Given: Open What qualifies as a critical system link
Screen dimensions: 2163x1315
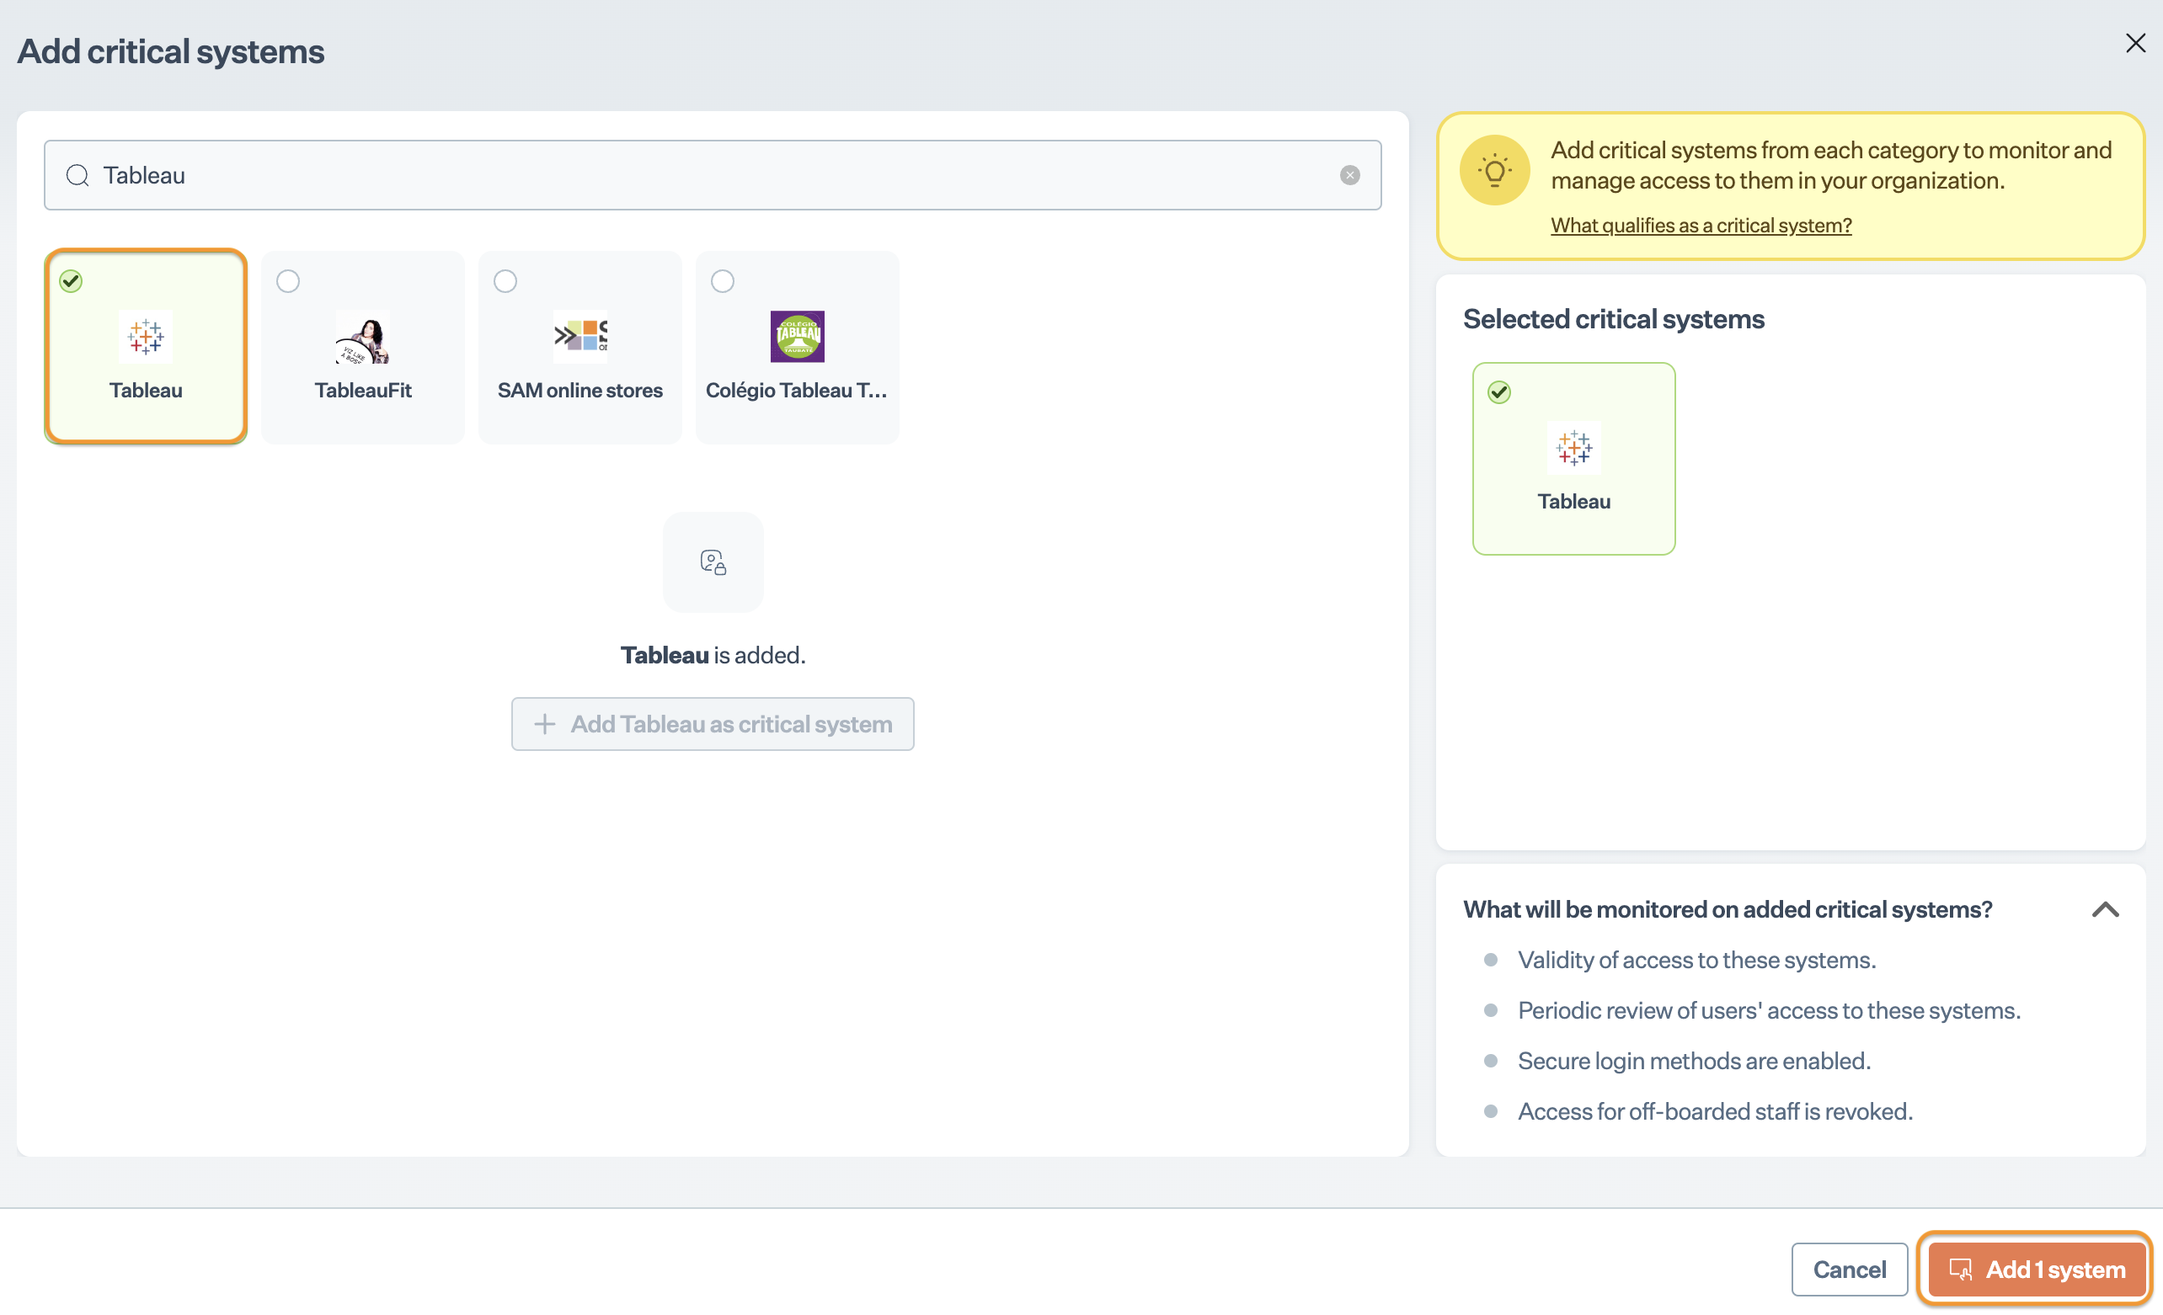Looking at the screenshot, I should [x=1701, y=226].
